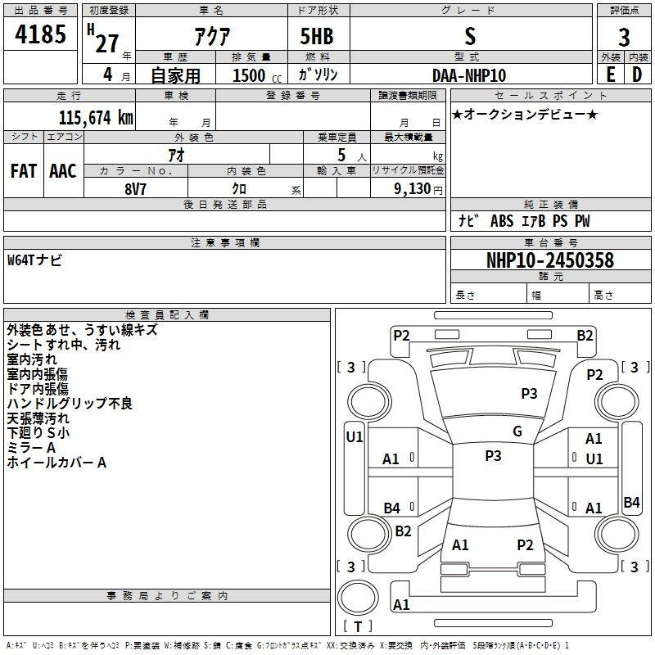Select the model code DAA-NHP10
Viewport: 655px width, 655px height.
click(469, 75)
